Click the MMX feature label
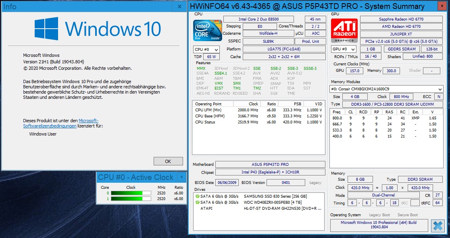This screenshot has height=238, width=450. pos(201,69)
